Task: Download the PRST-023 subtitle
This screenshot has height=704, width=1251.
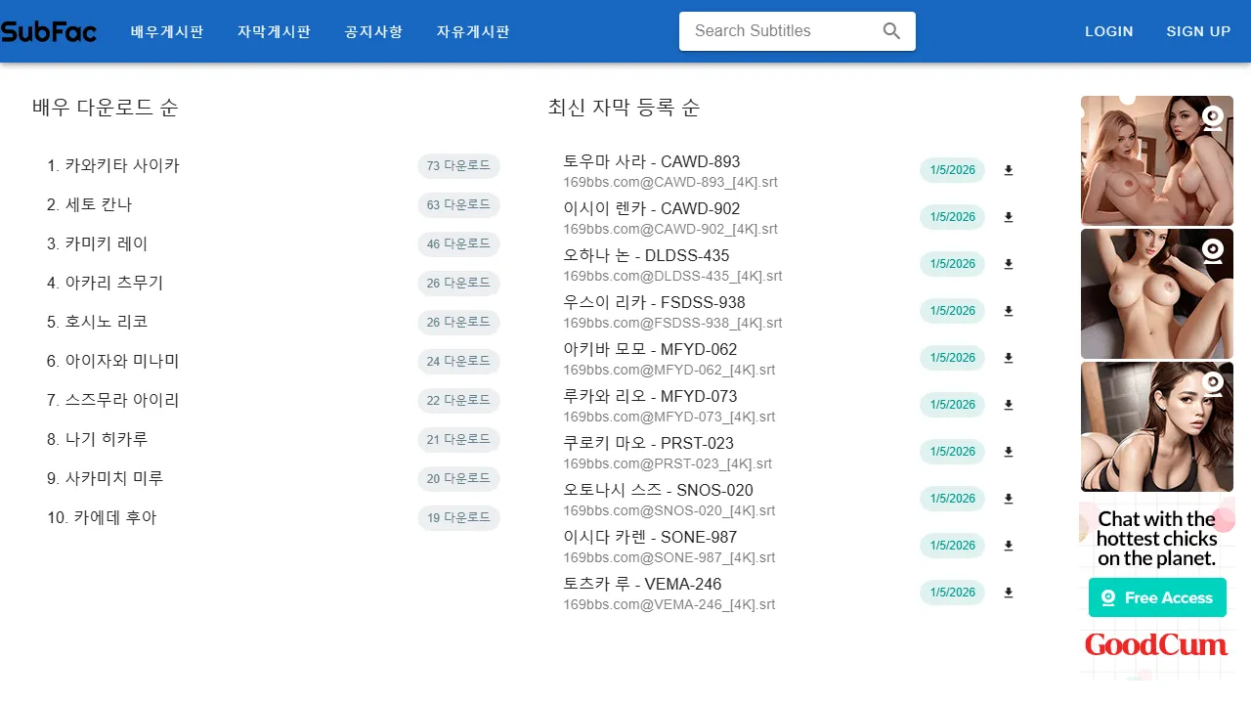Action: (x=1008, y=452)
